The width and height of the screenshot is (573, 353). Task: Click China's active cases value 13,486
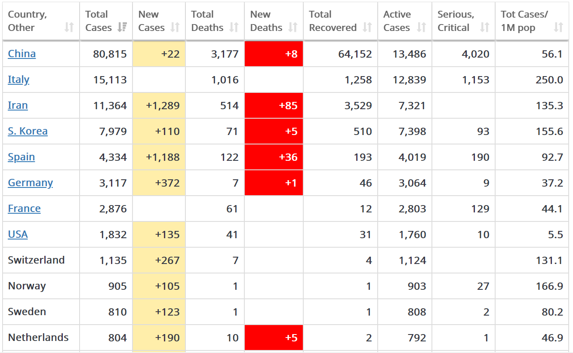tap(409, 54)
